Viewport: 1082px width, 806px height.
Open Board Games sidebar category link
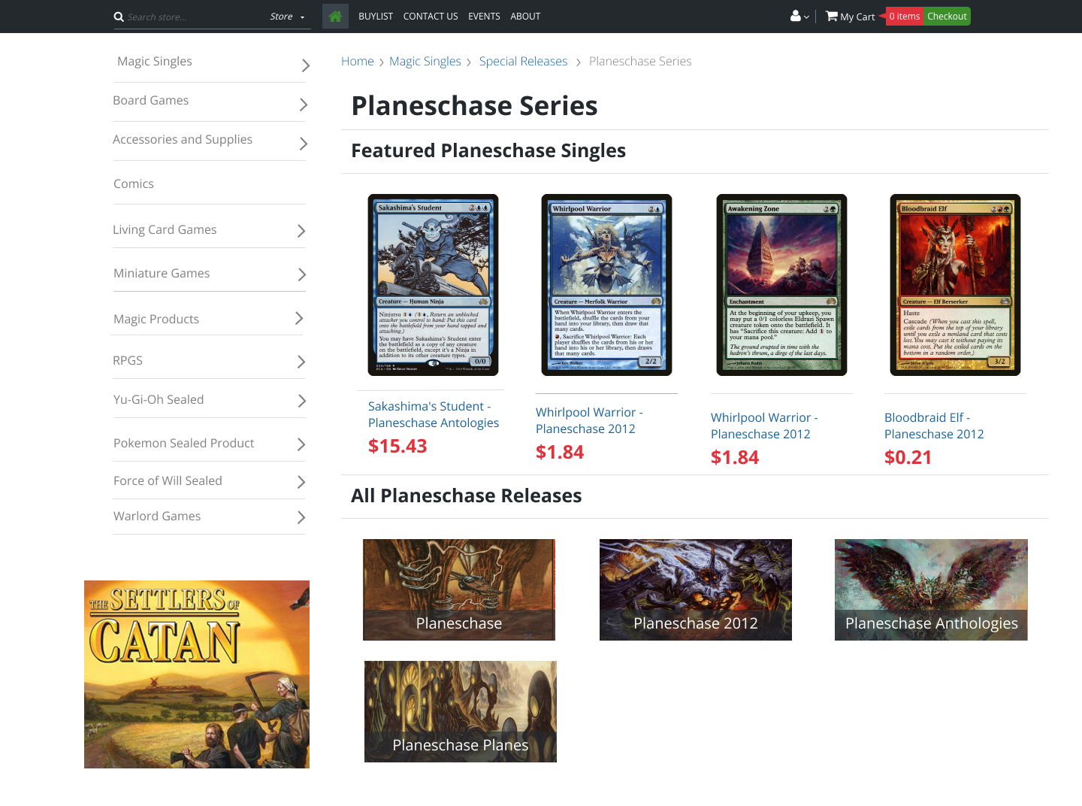pos(150,101)
